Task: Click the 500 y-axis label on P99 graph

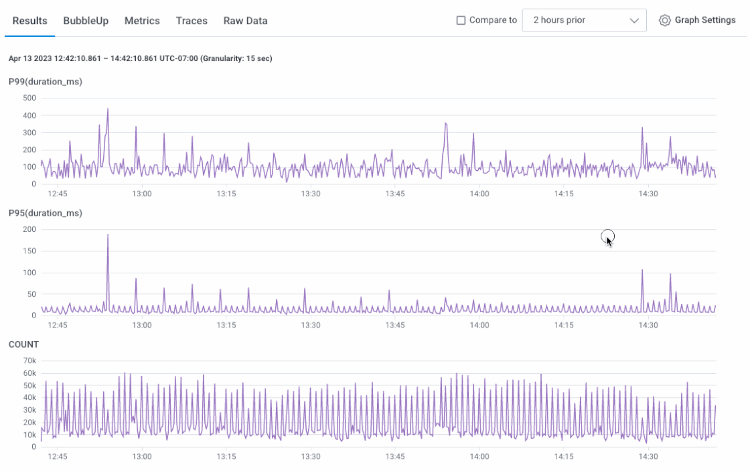Action: tap(29, 98)
